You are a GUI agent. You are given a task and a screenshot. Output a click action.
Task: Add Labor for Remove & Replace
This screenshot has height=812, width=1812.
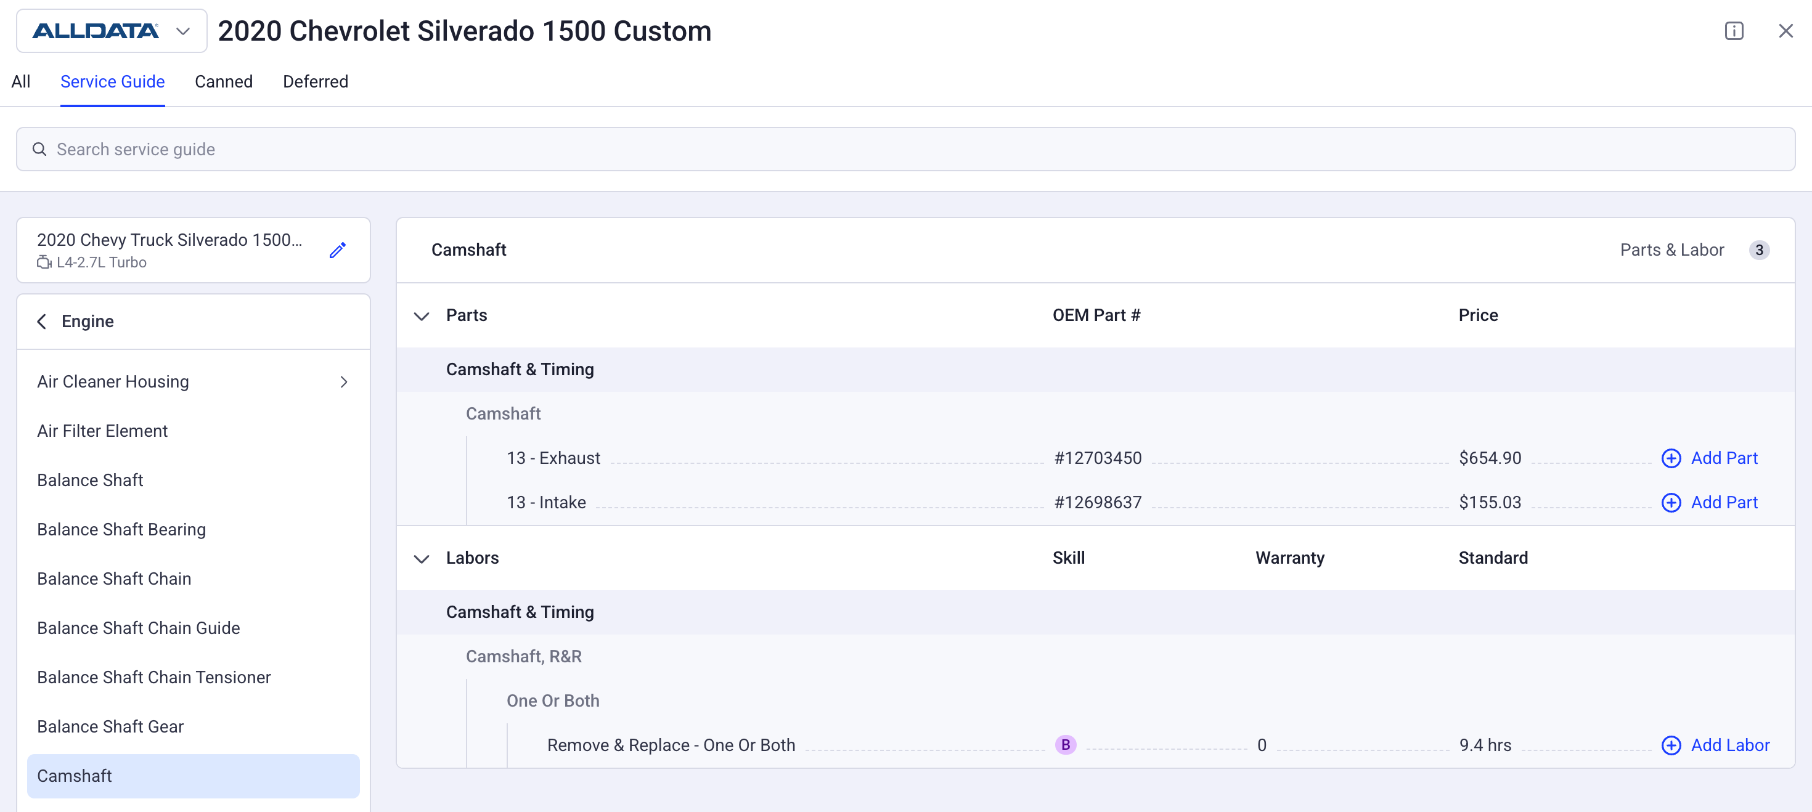click(x=1716, y=745)
